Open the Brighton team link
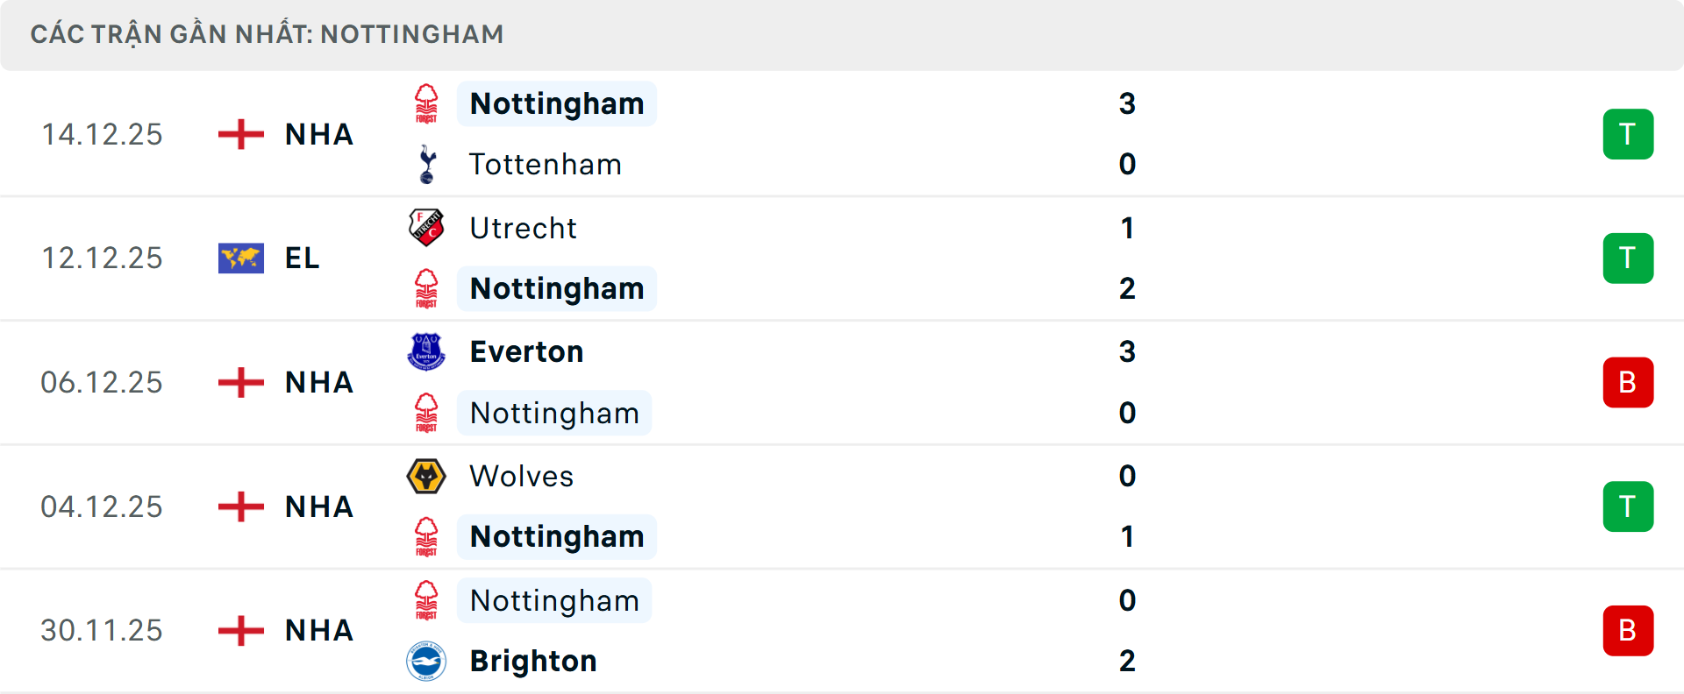 pyautogui.click(x=533, y=661)
